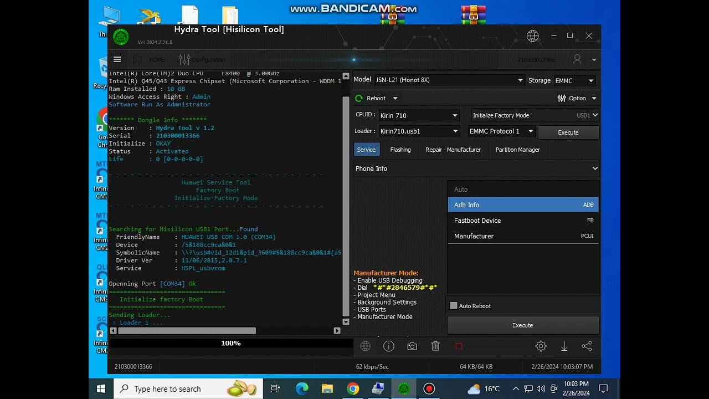Open the hamburger menu in Hydra Tool
The height and width of the screenshot is (399, 709).
click(117, 59)
